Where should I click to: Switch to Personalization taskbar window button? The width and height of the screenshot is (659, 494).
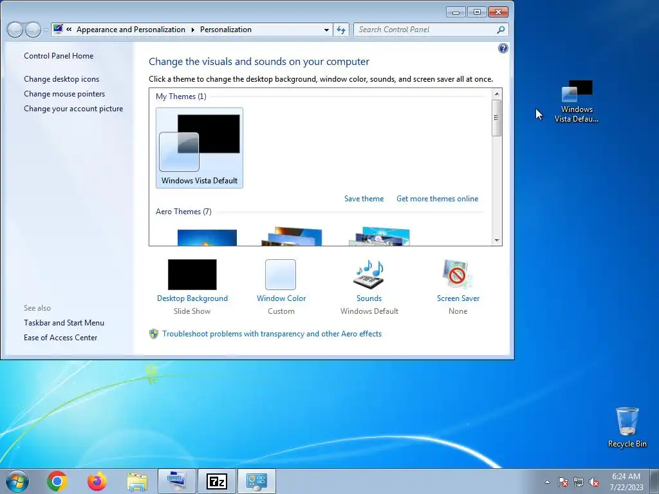click(257, 481)
